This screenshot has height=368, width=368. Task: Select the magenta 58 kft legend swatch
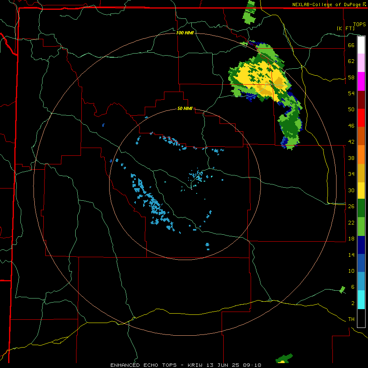click(x=361, y=81)
